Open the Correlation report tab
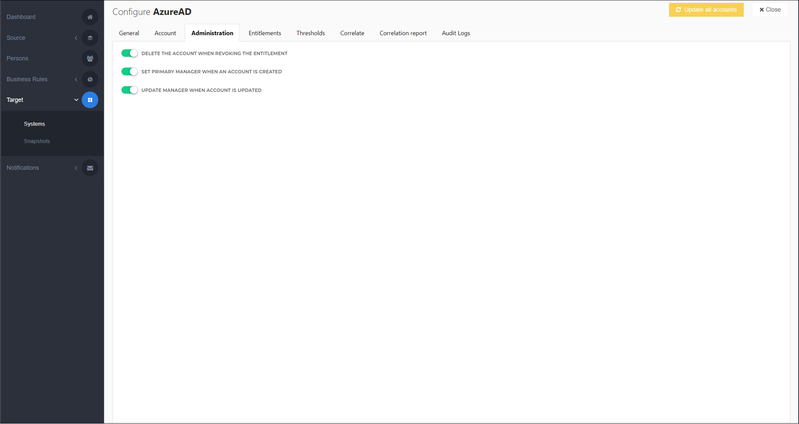The image size is (799, 424). click(403, 33)
